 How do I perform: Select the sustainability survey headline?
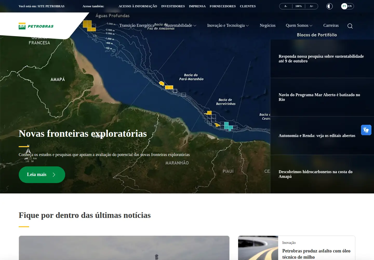tap(321, 59)
